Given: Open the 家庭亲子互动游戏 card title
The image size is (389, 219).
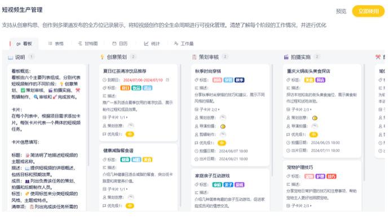Looking at the screenshot, I should coord(212,176).
